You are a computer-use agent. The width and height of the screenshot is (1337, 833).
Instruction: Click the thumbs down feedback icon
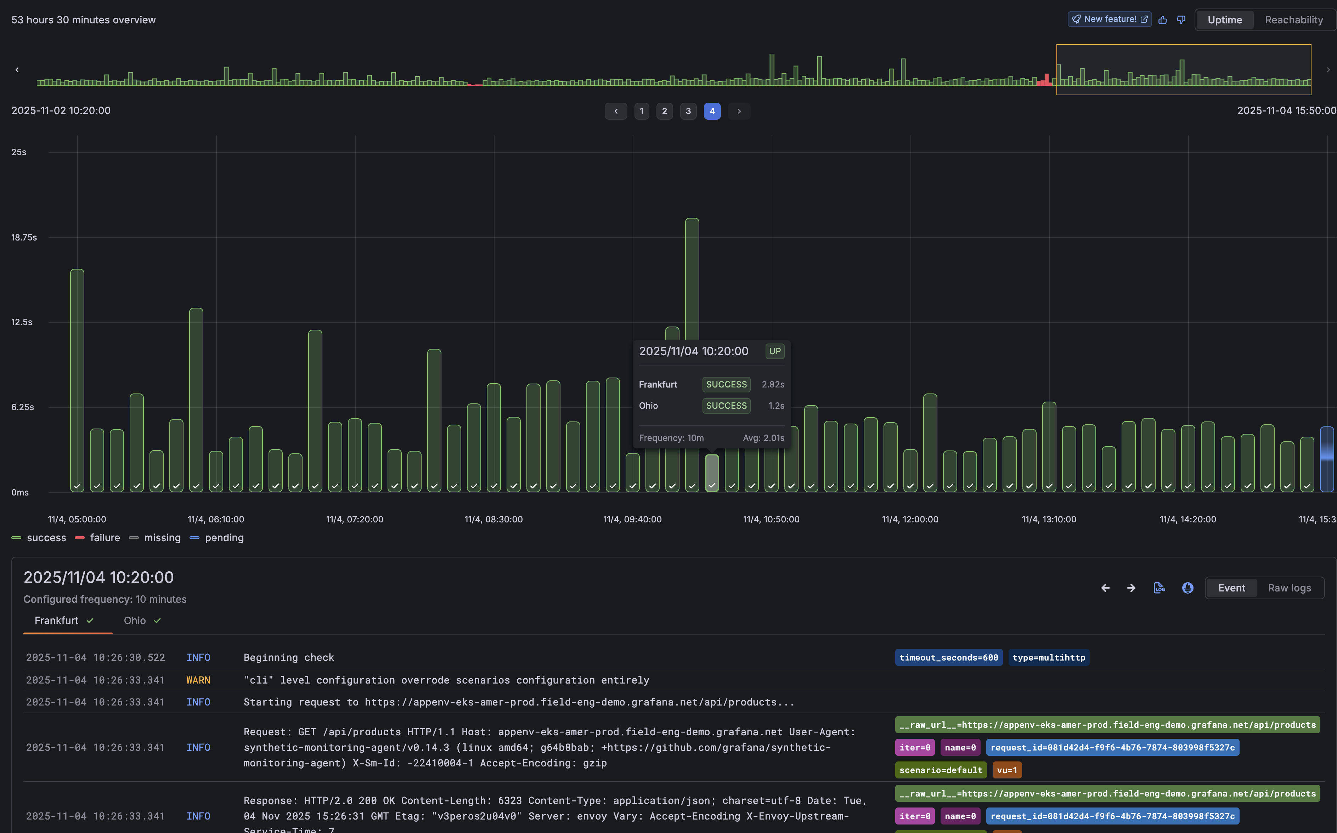(1181, 20)
